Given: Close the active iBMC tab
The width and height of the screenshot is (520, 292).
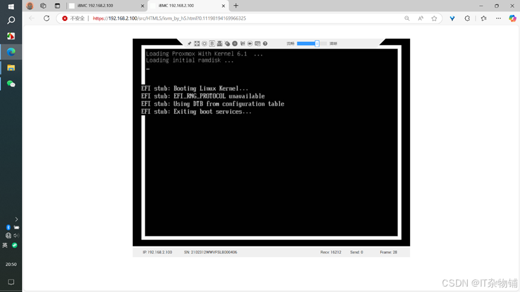Looking at the screenshot, I should [x=223, y=6].
